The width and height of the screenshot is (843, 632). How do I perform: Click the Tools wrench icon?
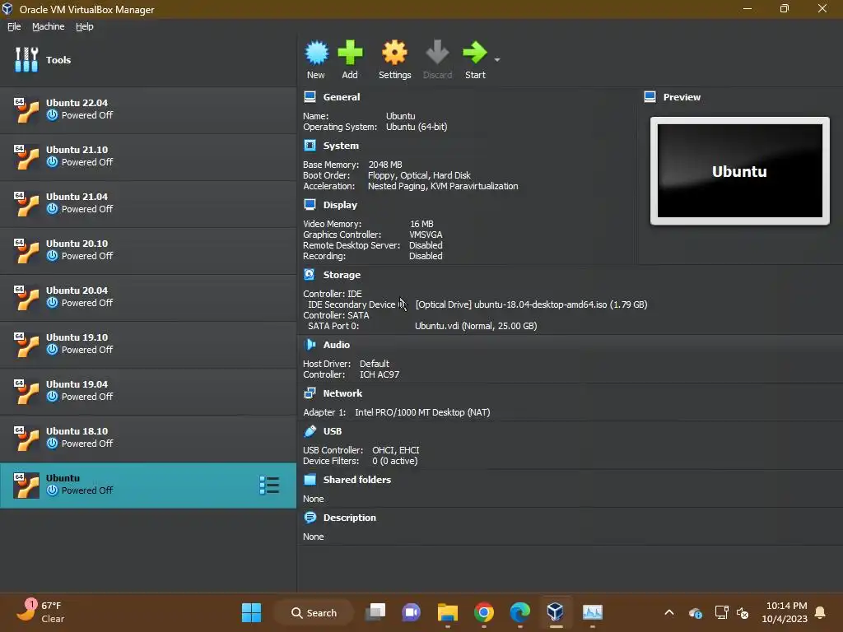pyautogui.click(x=26, y=59)
